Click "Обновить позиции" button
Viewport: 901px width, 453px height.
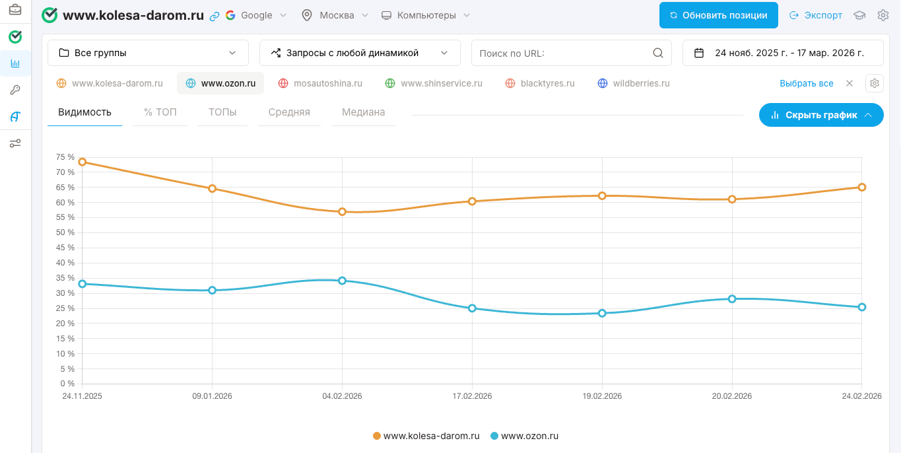tap(718, 15)
